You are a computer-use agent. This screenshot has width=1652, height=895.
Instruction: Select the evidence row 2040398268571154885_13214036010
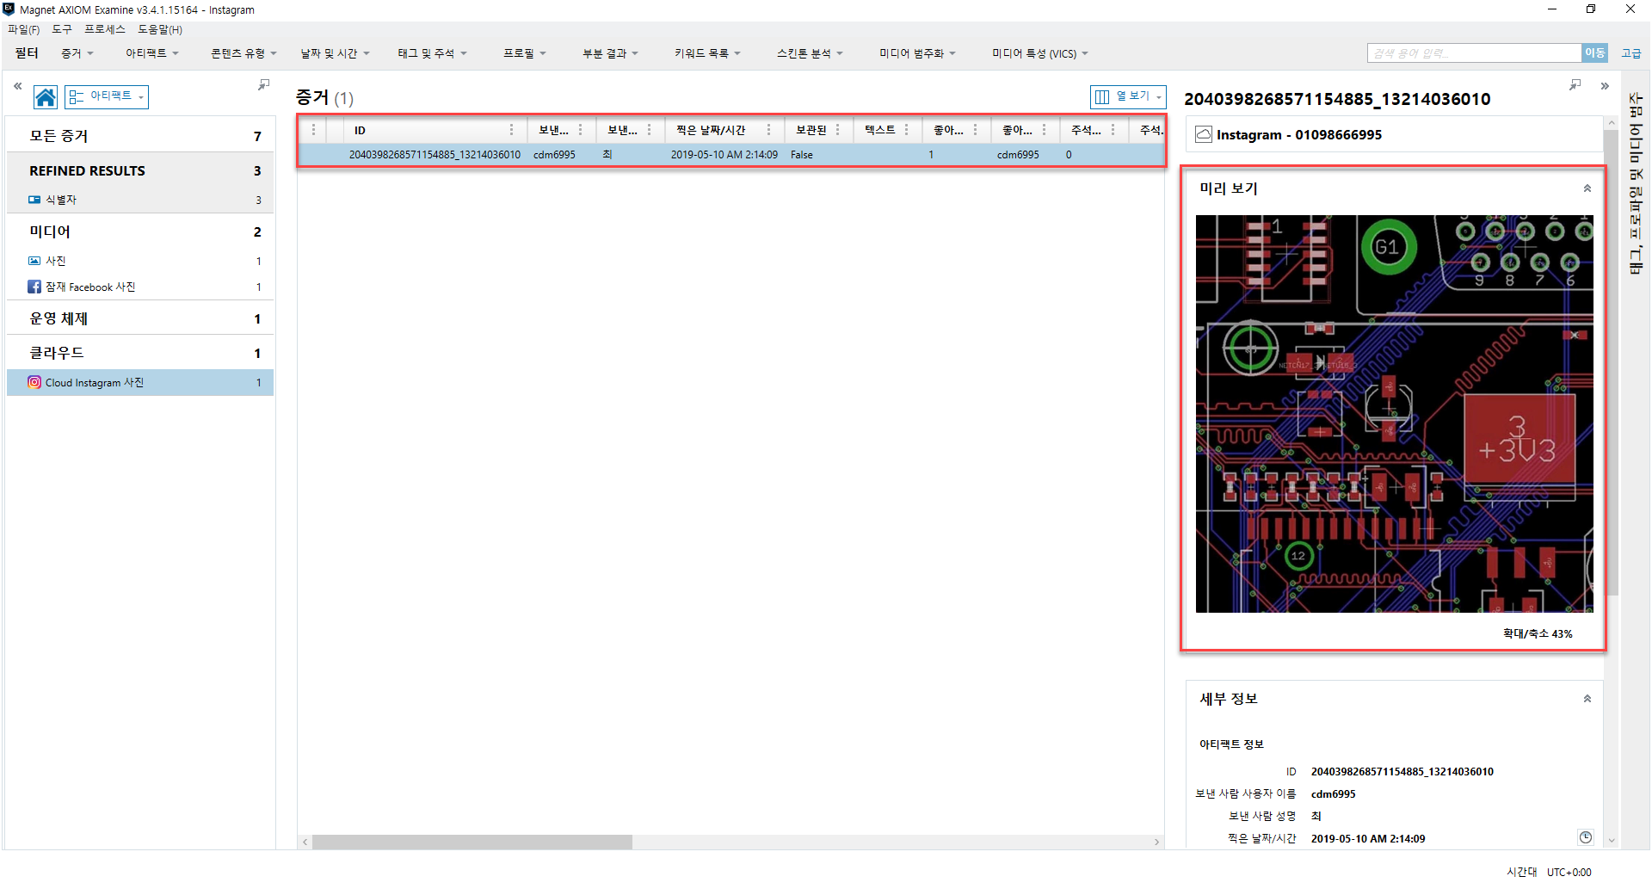tap(731, 155)
